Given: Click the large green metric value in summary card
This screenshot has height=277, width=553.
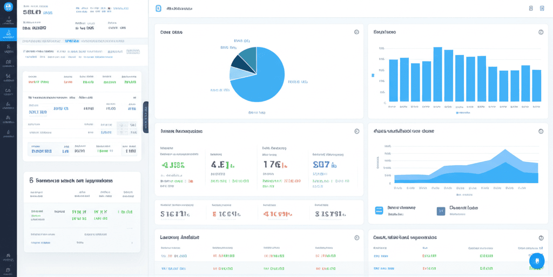Looking at the screenshot, I should [173, 165].
